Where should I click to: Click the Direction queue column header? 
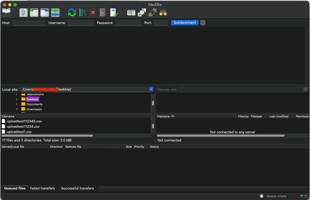[56, 147]
